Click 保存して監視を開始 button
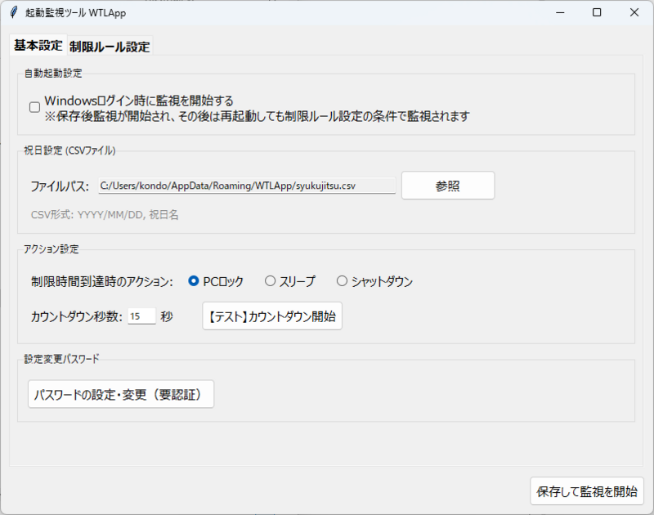The image size is (654, 515). pyautogui.click(x=586, y=492)
